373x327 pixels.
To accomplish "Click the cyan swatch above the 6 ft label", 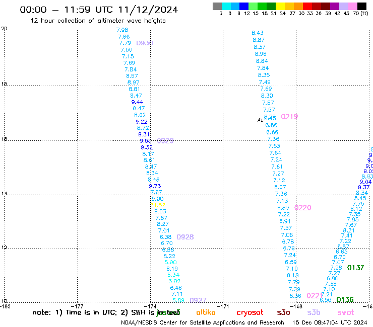I will [226, 6].
